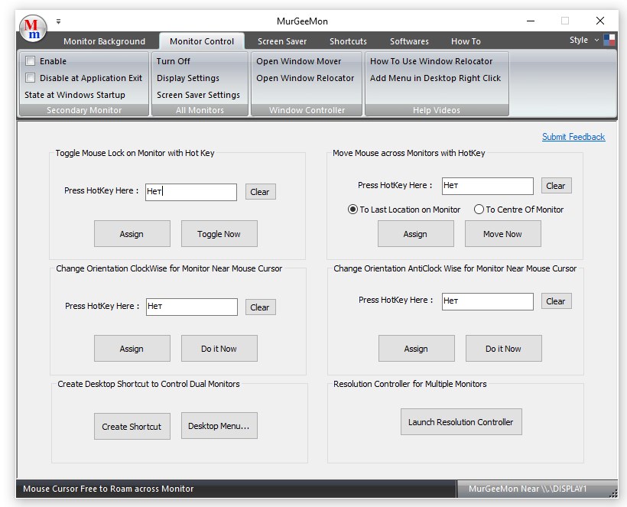Clear the ClockWise orientation hotkey
Viewport: 627px width, 507px height.
[x=260, y=307]
